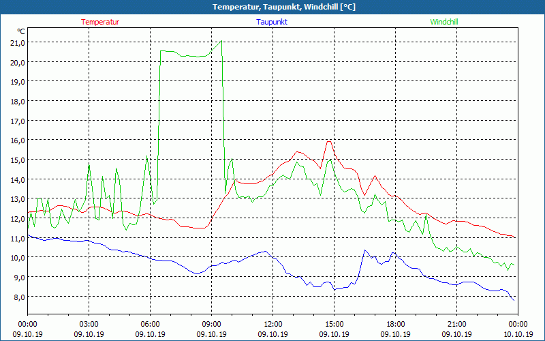Select the 03:00 time axis label
Image resolution: width=545 pixels, height=341 pixels.
(x=89, y=324)
